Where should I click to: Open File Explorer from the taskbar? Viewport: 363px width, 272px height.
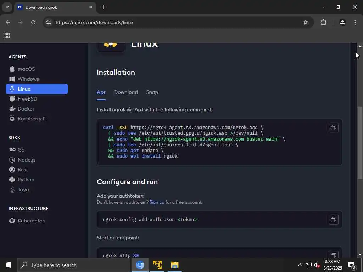pyautogui.click(x=174, y=265)
